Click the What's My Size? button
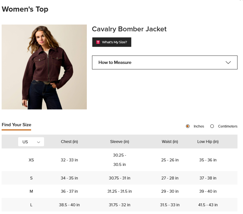 112,42
